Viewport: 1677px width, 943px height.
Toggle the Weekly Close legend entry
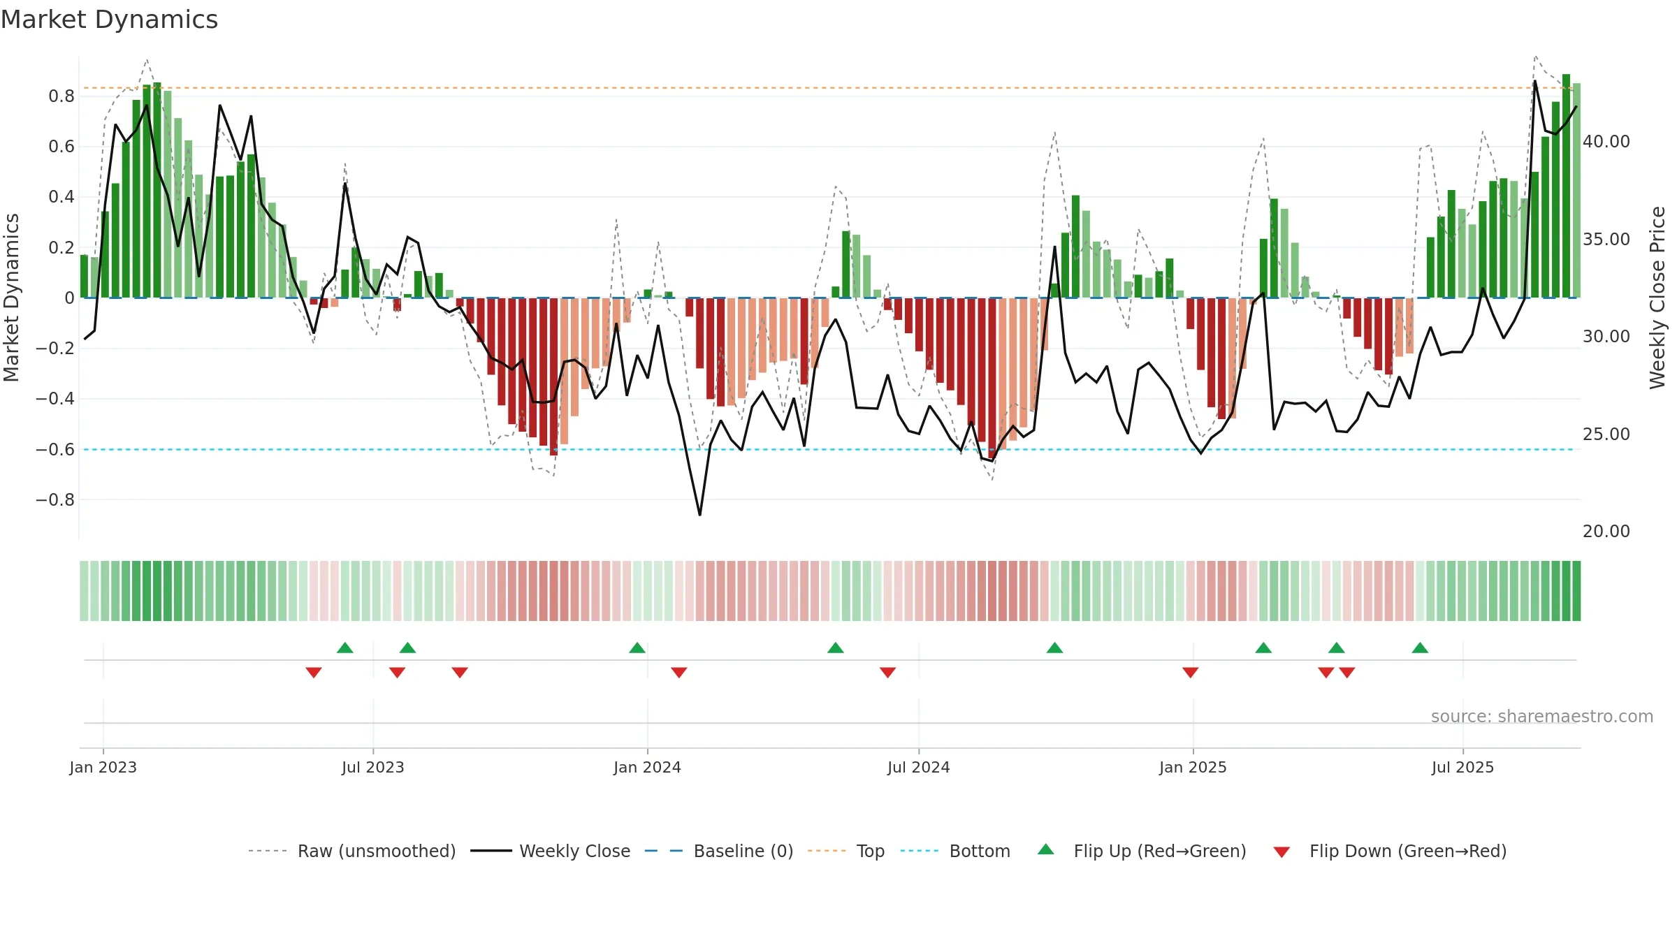[x=551, y=851]
